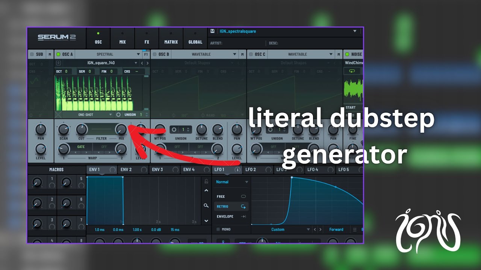This screenshot has height=270, width=481.
Task: Click the ENV 4 modulation source handle
Action: [x=206, y=170]
